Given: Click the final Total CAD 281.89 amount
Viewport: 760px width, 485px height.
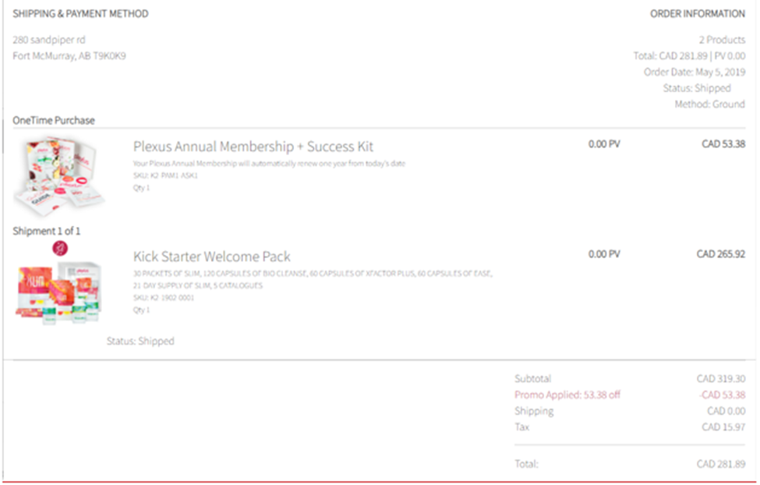Looking at the screenshot, I should pyautogui.click(x=721, y=464).
